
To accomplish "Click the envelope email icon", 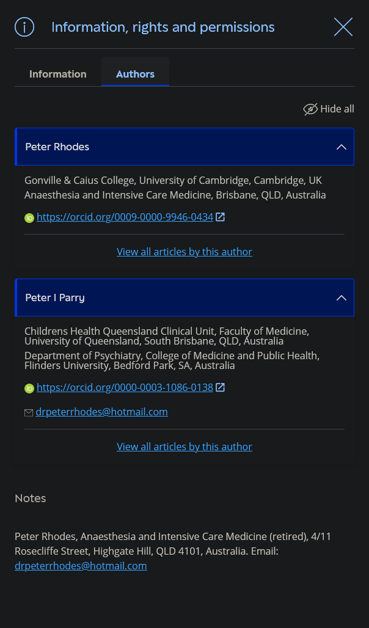I will (29, 412).
